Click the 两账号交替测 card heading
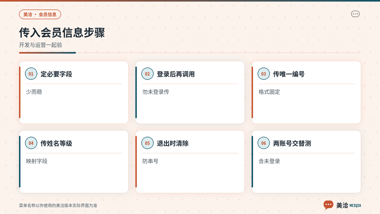 point(292,143)
